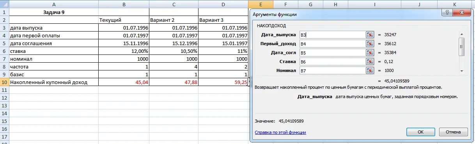Click arguments list scroll down arrow
Viewport: 475px width, 144px height.
[461, 71]
